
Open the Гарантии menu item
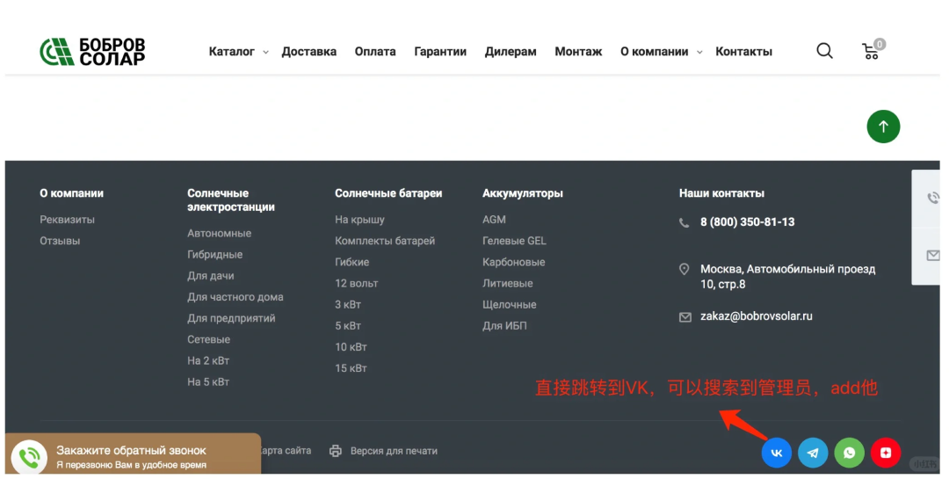(440, 52)
